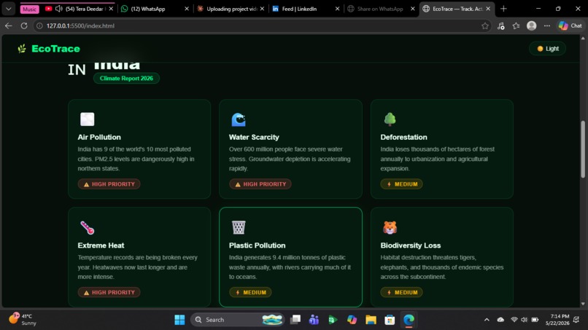
Task: Select the Extreme Heat card title
Action: [101, 245]
